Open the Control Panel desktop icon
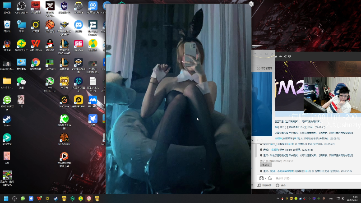 tap(21, 64)
